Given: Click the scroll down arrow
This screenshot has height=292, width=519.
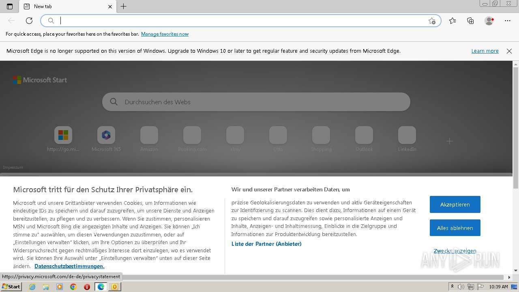Looking at the screenshot, I should (516, 271).
